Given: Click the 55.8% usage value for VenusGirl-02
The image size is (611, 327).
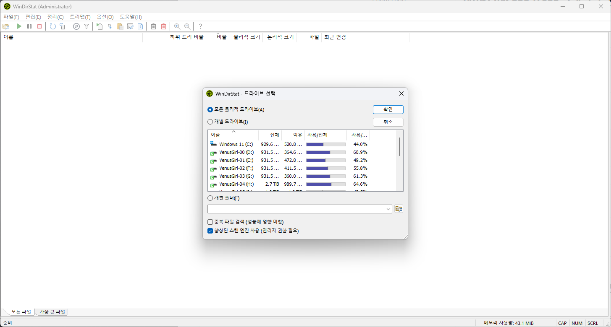Looking at the screenshot, I should tap(360, 168).
